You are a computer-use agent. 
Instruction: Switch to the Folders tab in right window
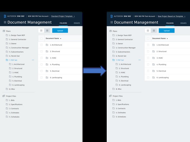coord(170,23)
